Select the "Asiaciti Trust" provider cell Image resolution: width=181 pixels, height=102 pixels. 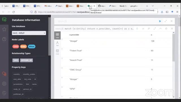pos(76,60)
